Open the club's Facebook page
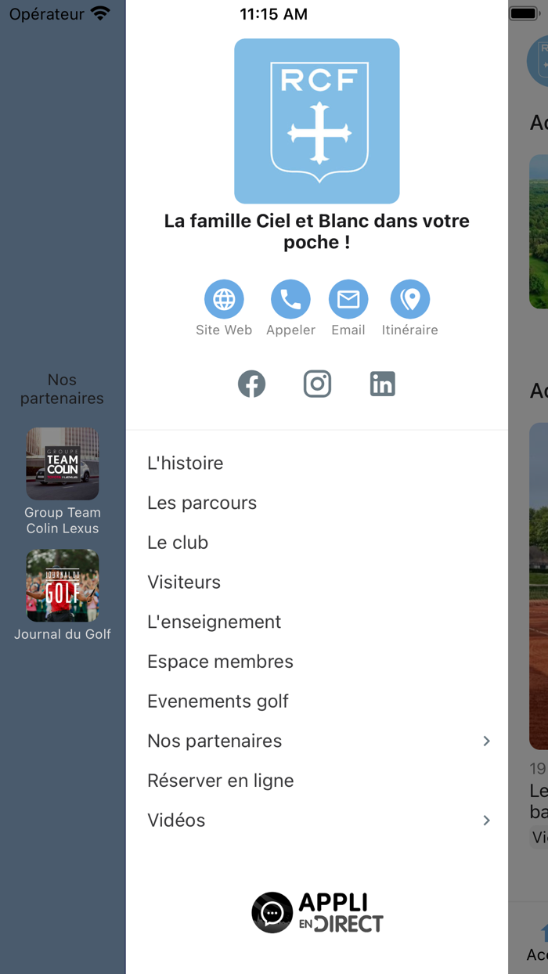 click(x=251, y=384)
